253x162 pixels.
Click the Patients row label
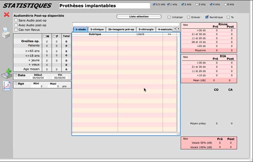(x=34, y=45)
